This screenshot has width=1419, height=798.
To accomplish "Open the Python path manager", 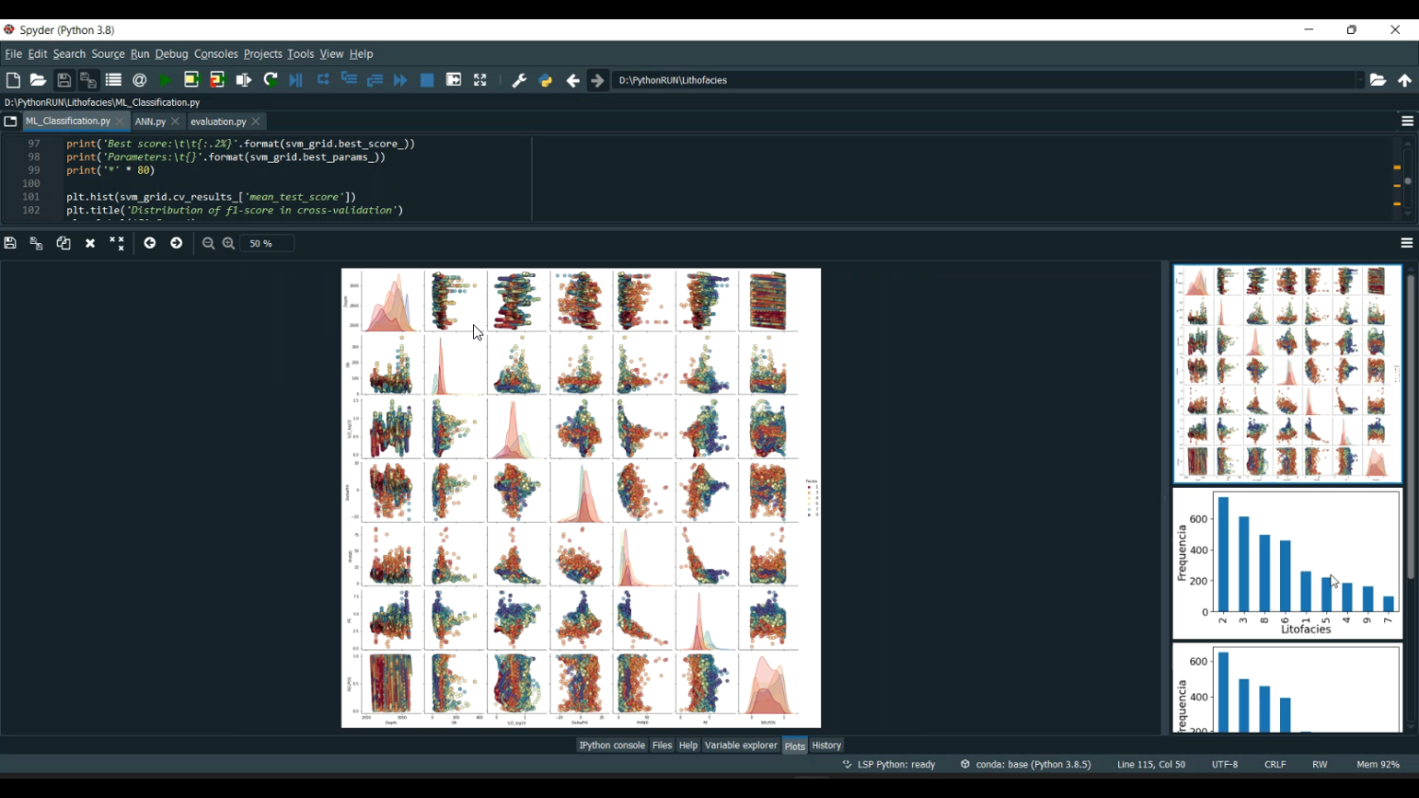I will 545,79.
